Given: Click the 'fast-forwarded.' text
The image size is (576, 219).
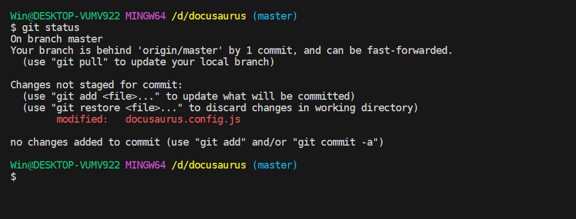Looking at the screenshot, I should click(x=410, y=50).
